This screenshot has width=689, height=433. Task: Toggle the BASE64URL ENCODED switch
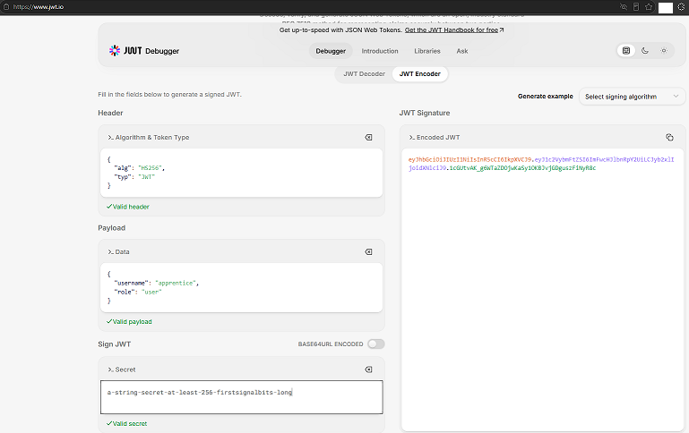(x=375, y=344)
